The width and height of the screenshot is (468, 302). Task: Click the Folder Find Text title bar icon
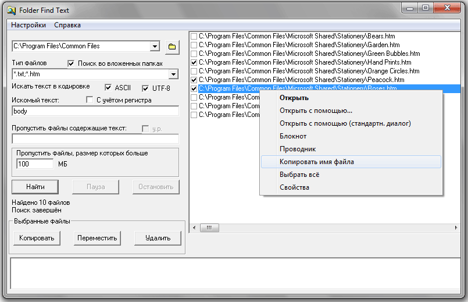click(12, 10)
